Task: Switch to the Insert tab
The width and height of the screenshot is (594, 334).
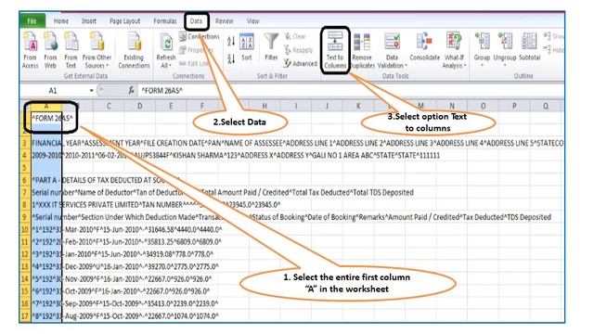Action: click(x=89, y=21)
